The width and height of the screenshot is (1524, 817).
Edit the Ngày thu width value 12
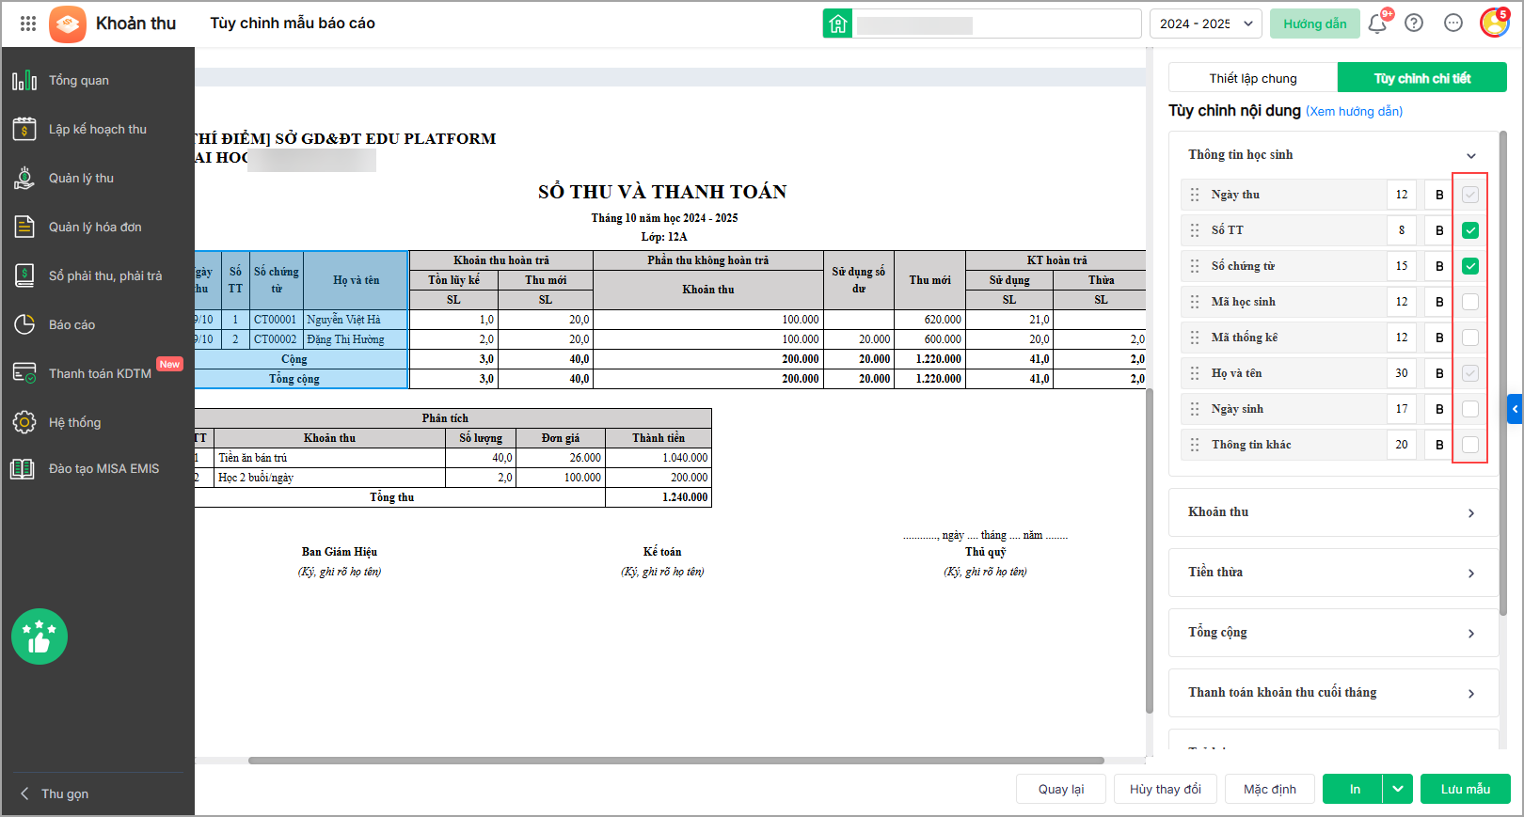(x=1402, y=195)
